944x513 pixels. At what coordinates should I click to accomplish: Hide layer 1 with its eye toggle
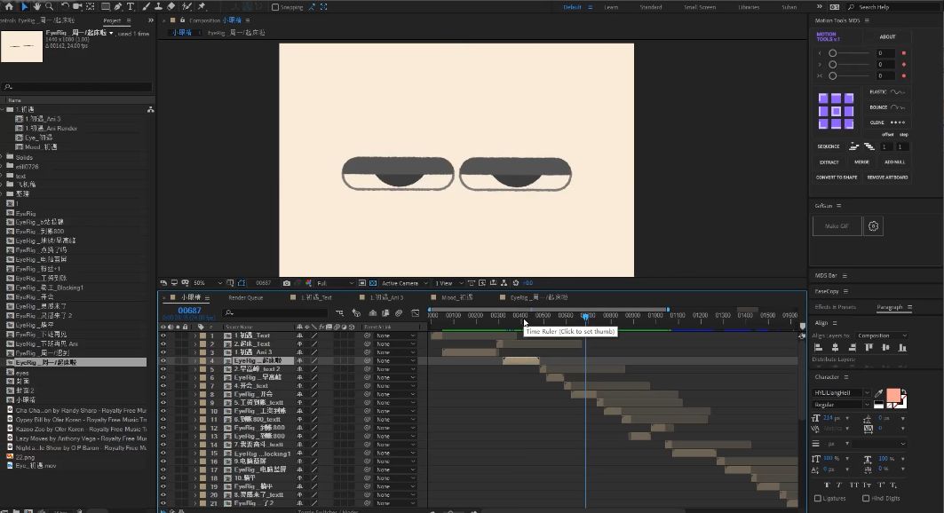(x=163, y=335)
